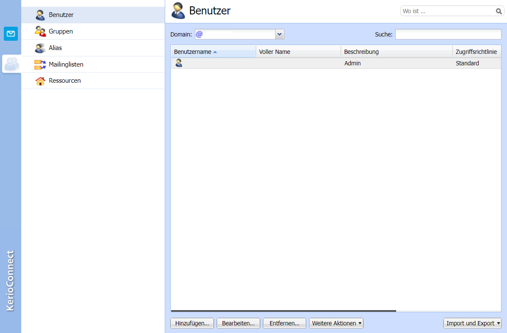Select the admin user row icon
This screenshot has height=333, width=507.
tap(179, 63)
